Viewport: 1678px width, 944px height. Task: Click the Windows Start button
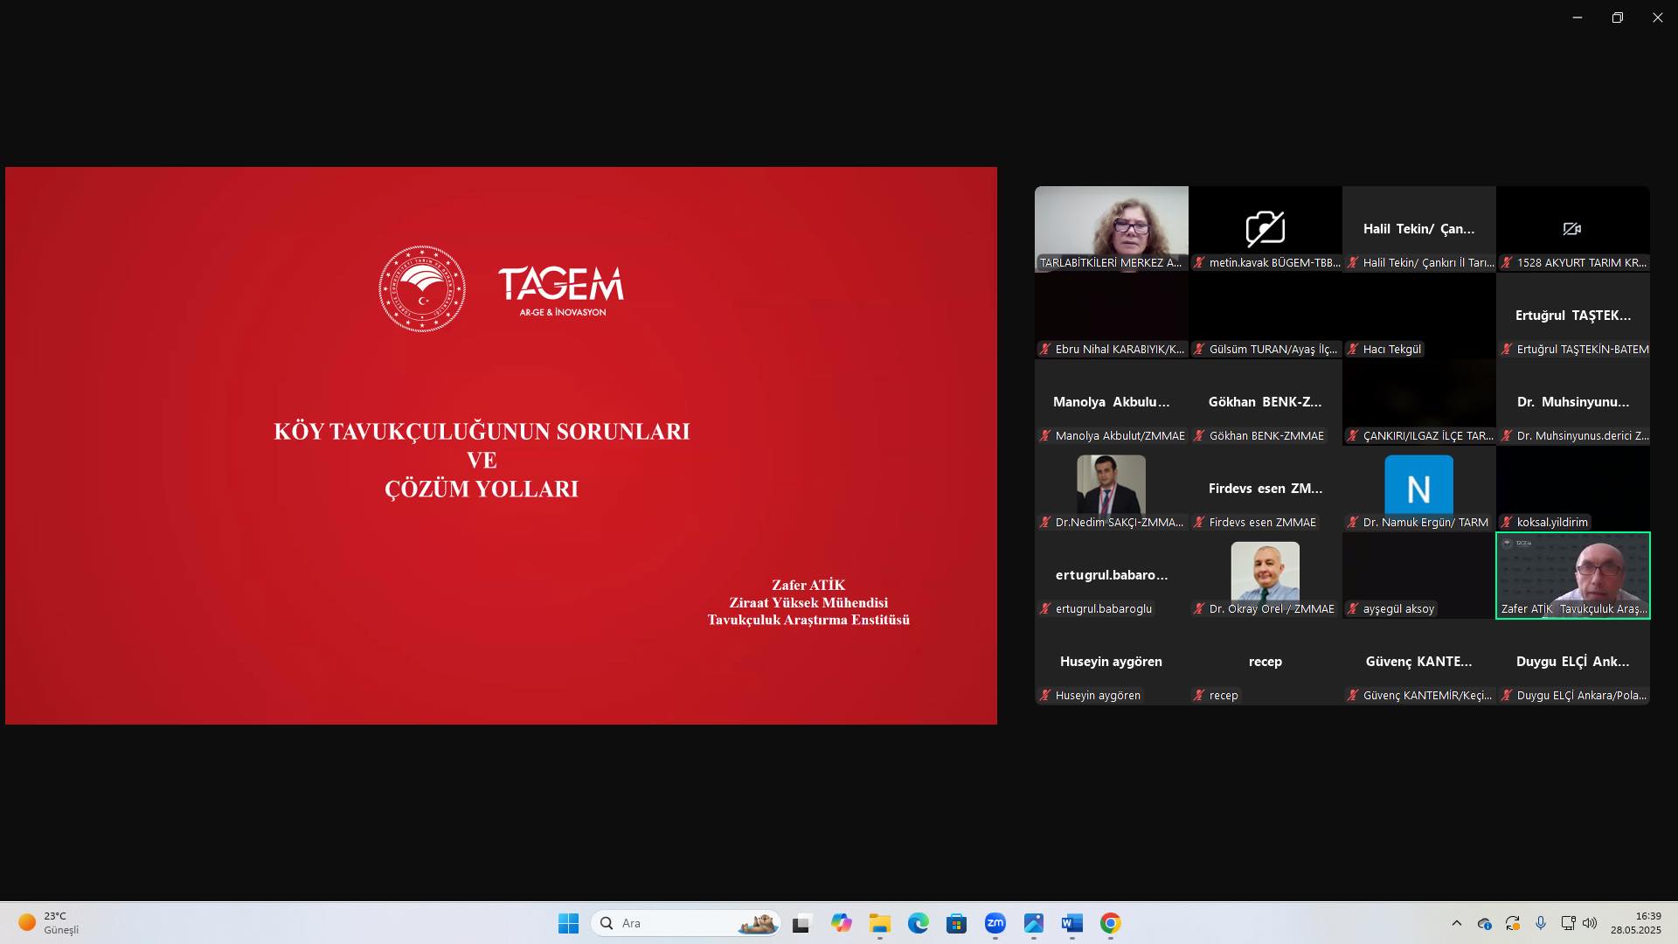[568, 923]
